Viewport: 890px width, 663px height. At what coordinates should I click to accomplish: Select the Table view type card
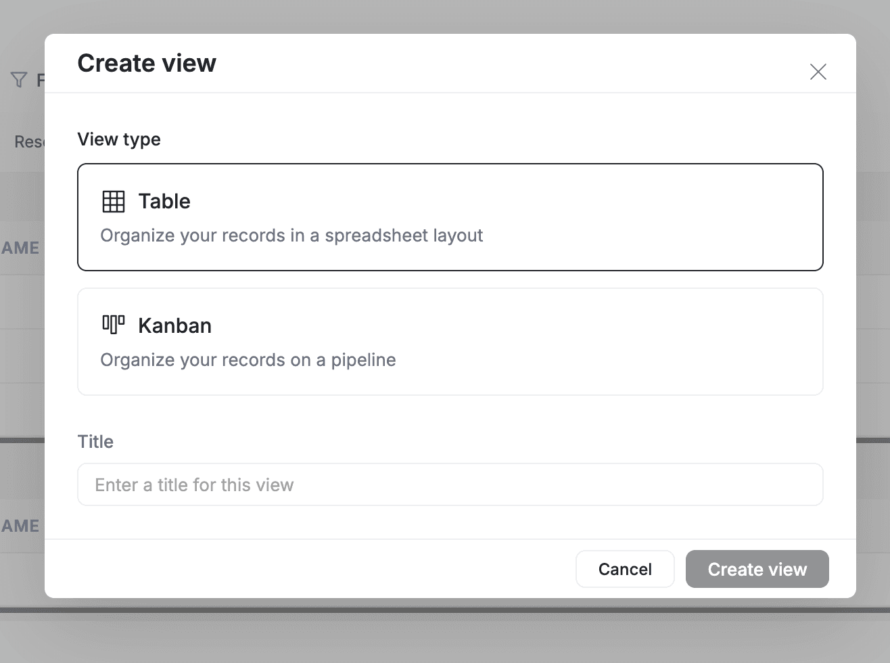tap(450, 217)
